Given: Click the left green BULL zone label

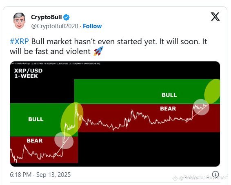Looking at the screenshot, I should pos(36,119).
